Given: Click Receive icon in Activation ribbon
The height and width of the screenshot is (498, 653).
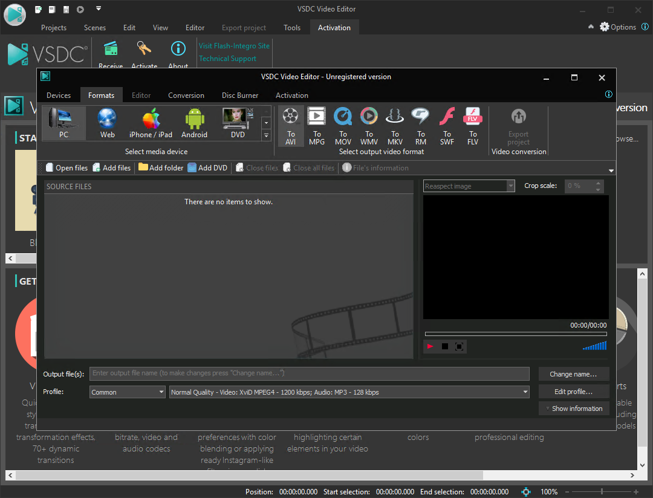Looking at the screenshot, I should (x=111, y=55).
